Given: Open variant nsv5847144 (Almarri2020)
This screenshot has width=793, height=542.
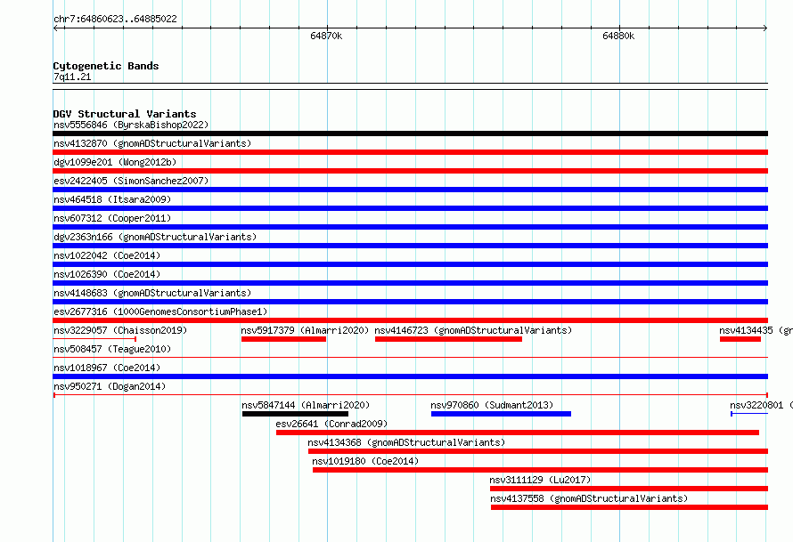Looking at the screenshot, I should tap(306, 405).
